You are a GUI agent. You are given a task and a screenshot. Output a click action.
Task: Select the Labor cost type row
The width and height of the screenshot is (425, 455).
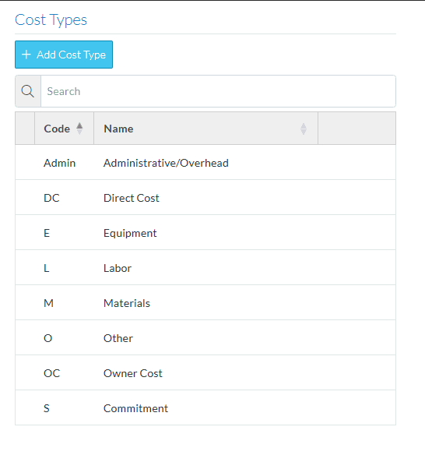click(205, 268)
